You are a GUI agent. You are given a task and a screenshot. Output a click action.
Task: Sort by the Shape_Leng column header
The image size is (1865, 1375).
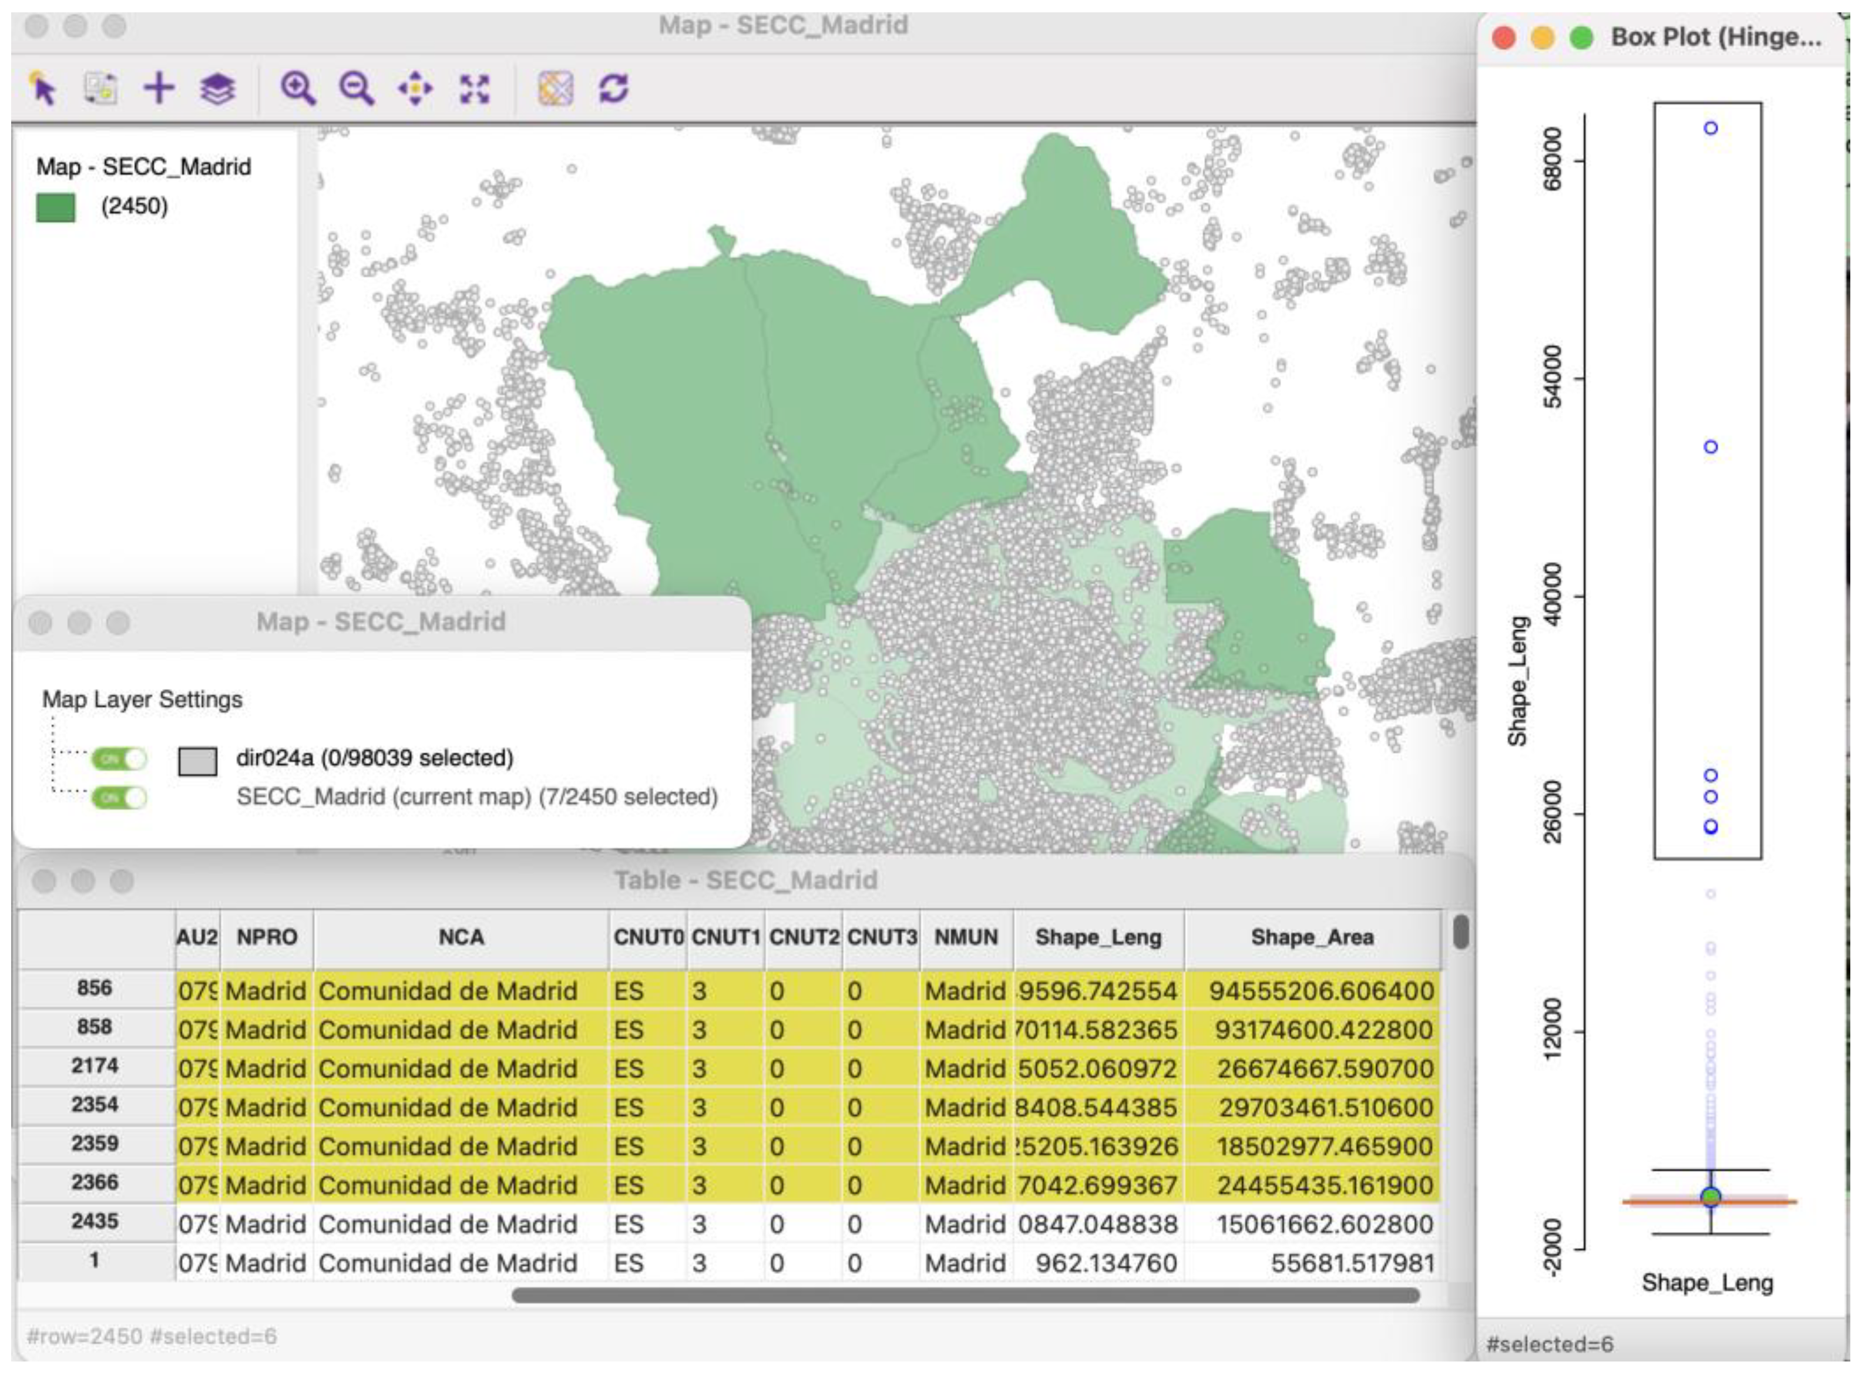1098,936
